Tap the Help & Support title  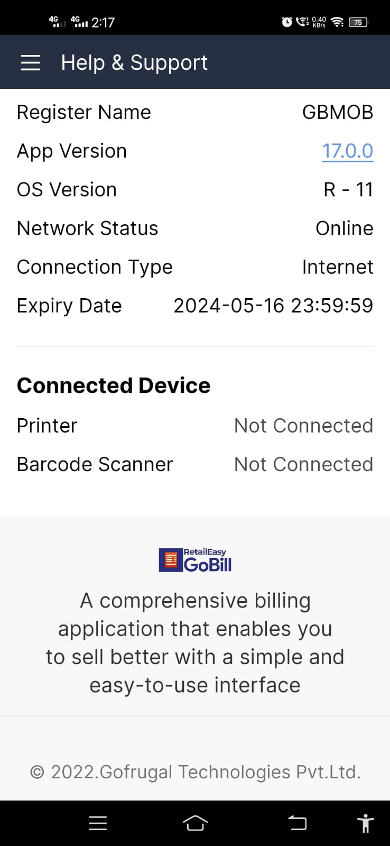pyautogui.click(x=134, y=62)
